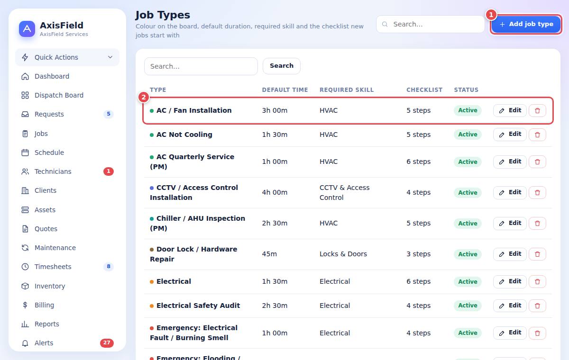569x360 pixels.
Task: Edit Door Lock / Hardware Repair
Action: click(x=510, y=254)
